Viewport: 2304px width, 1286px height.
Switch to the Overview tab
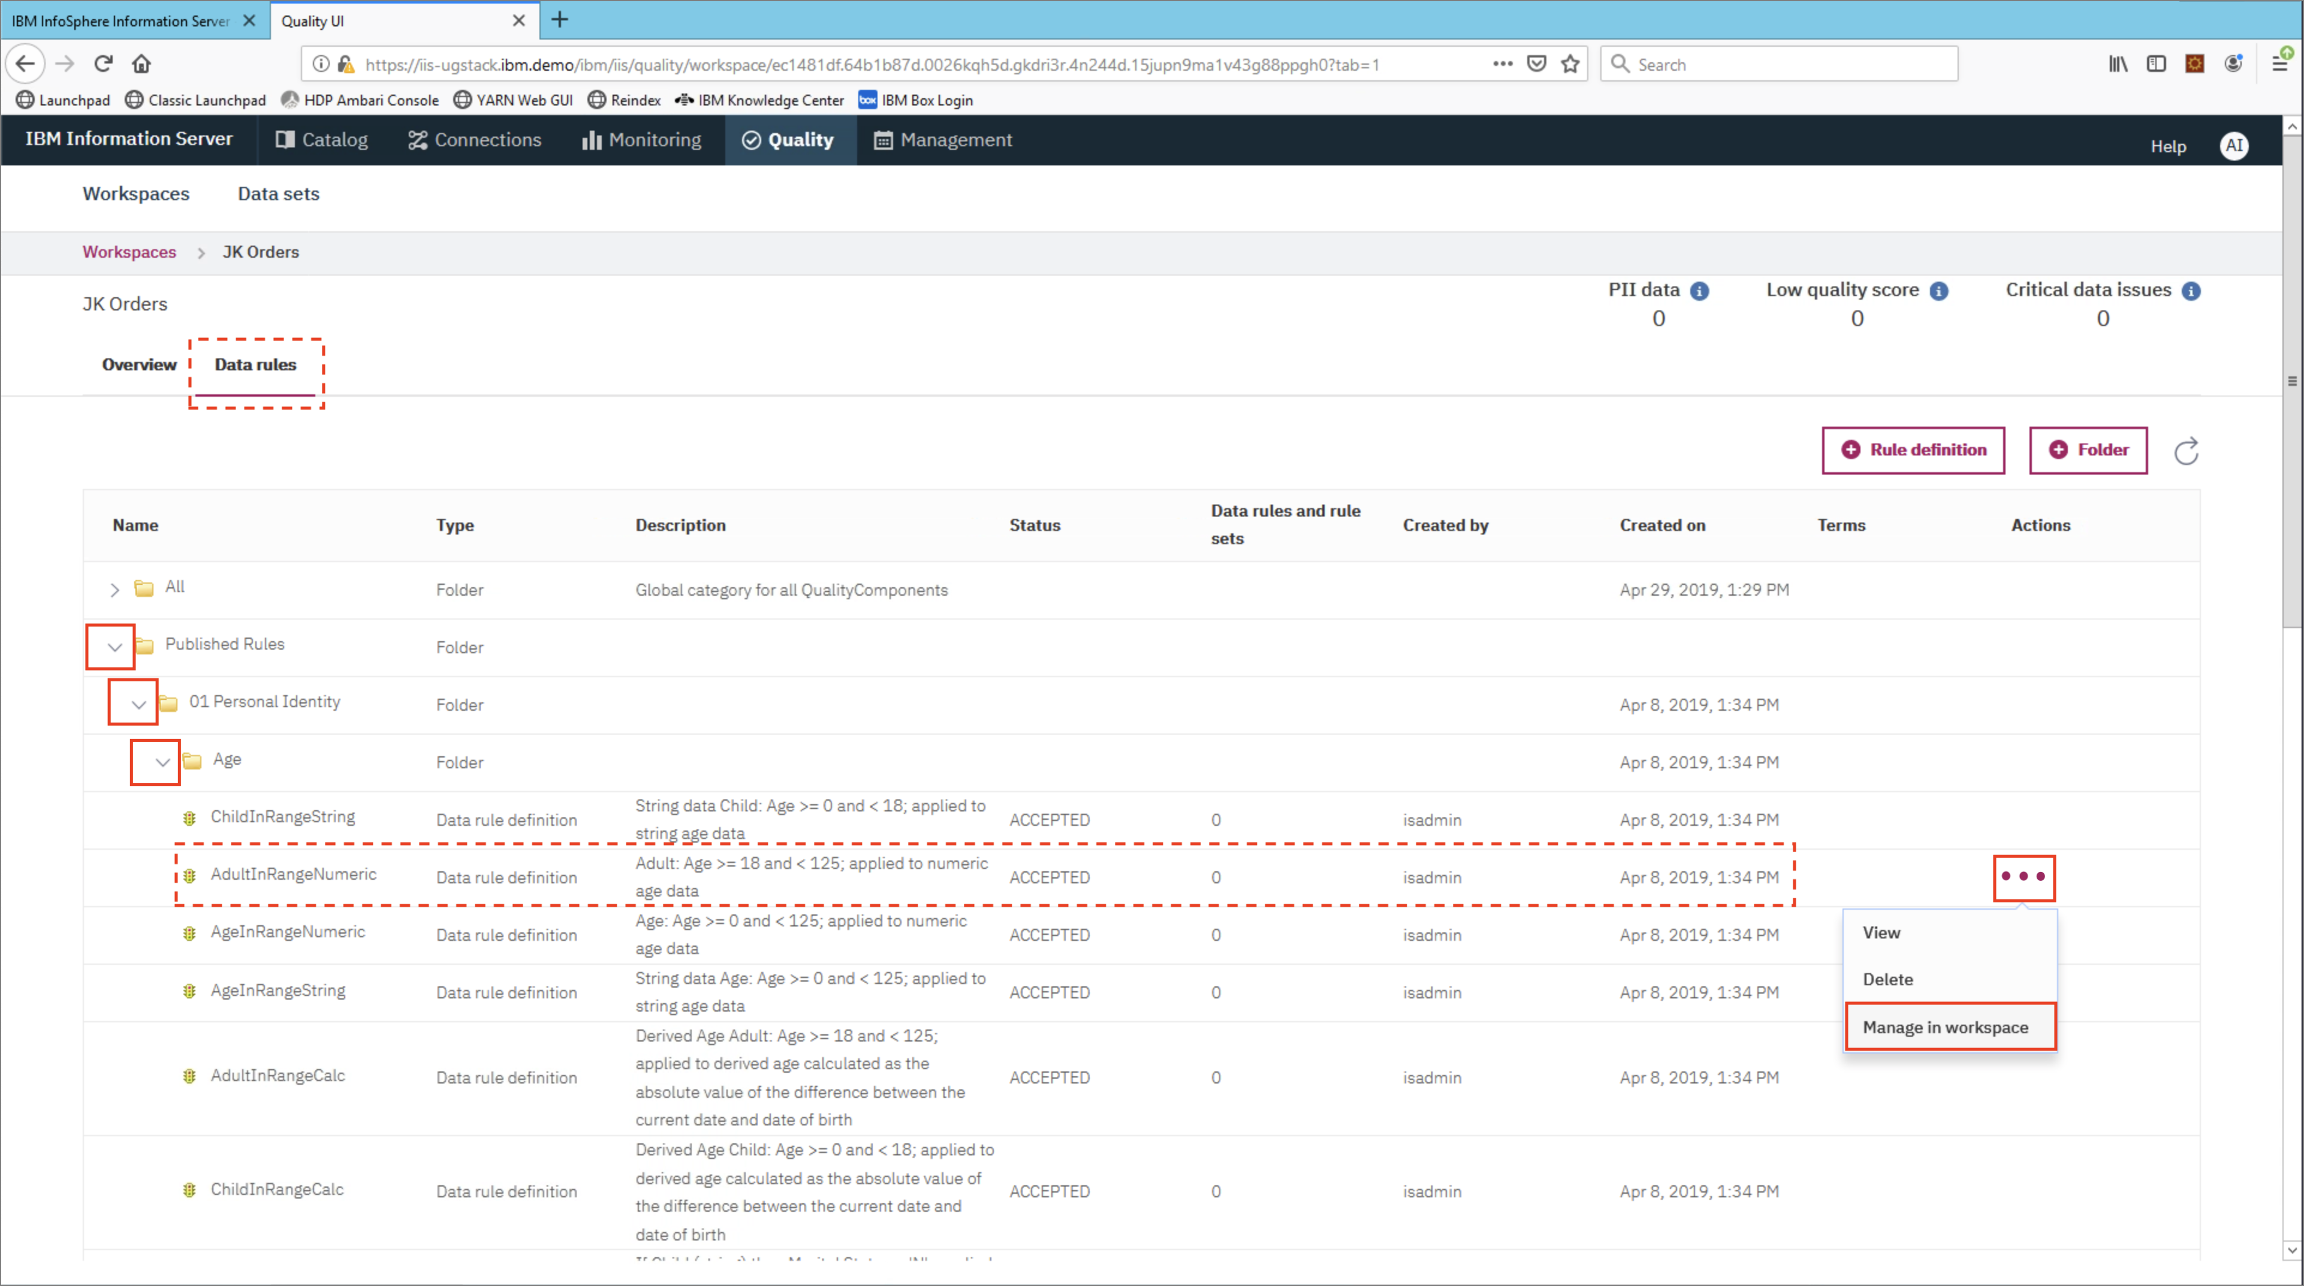pyautogui.click(x=138, y=364)
